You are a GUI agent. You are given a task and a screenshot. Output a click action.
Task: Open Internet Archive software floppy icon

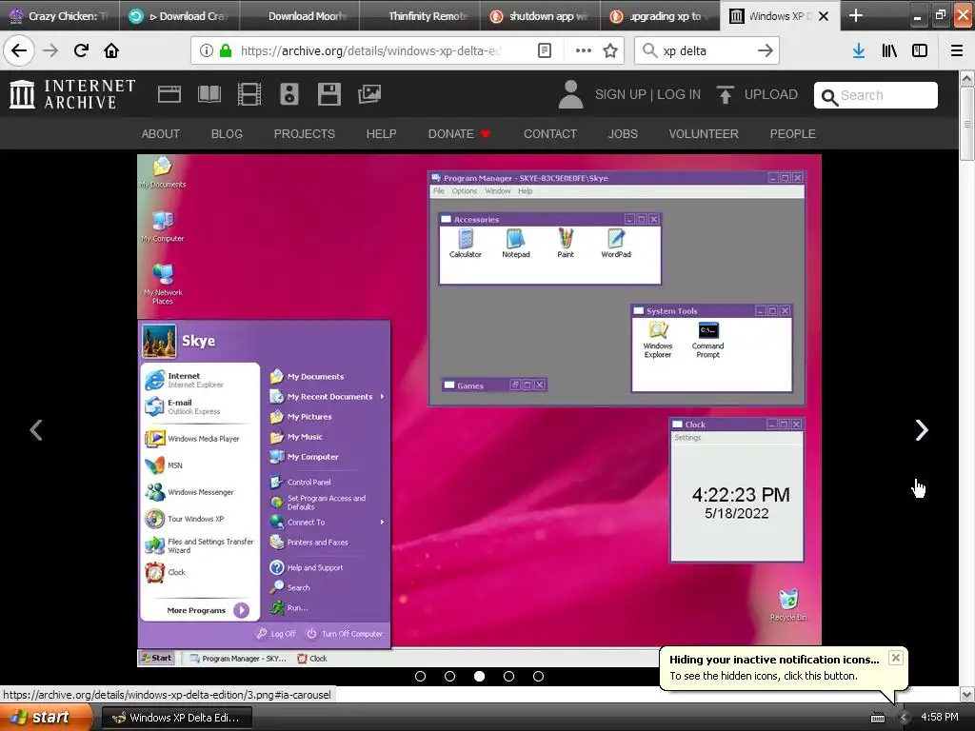tap(328, 94)
